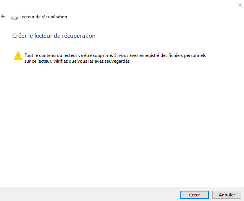Click the word 'récupération' in the blue heading
Viewport: 244px width, 201px height.
tap(79, 36)
